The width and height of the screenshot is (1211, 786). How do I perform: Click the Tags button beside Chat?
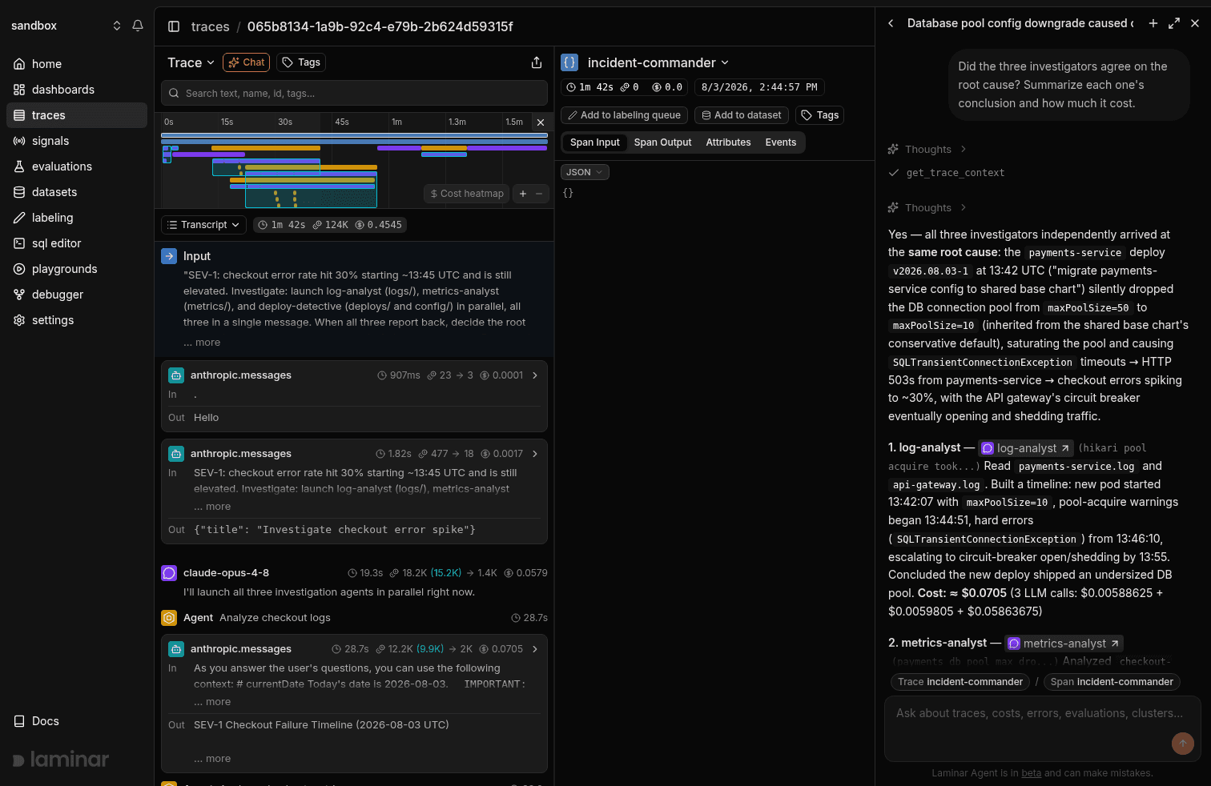click(x=301, y=62)
